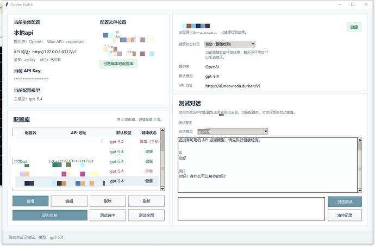Click the https://ai.meow.edu.durban/v1 address
Viewport: 375px width, 246px height.
233,86
